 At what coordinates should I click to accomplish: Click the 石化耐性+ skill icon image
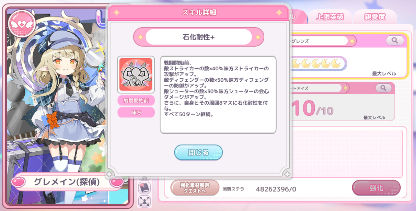coord(136,74)
